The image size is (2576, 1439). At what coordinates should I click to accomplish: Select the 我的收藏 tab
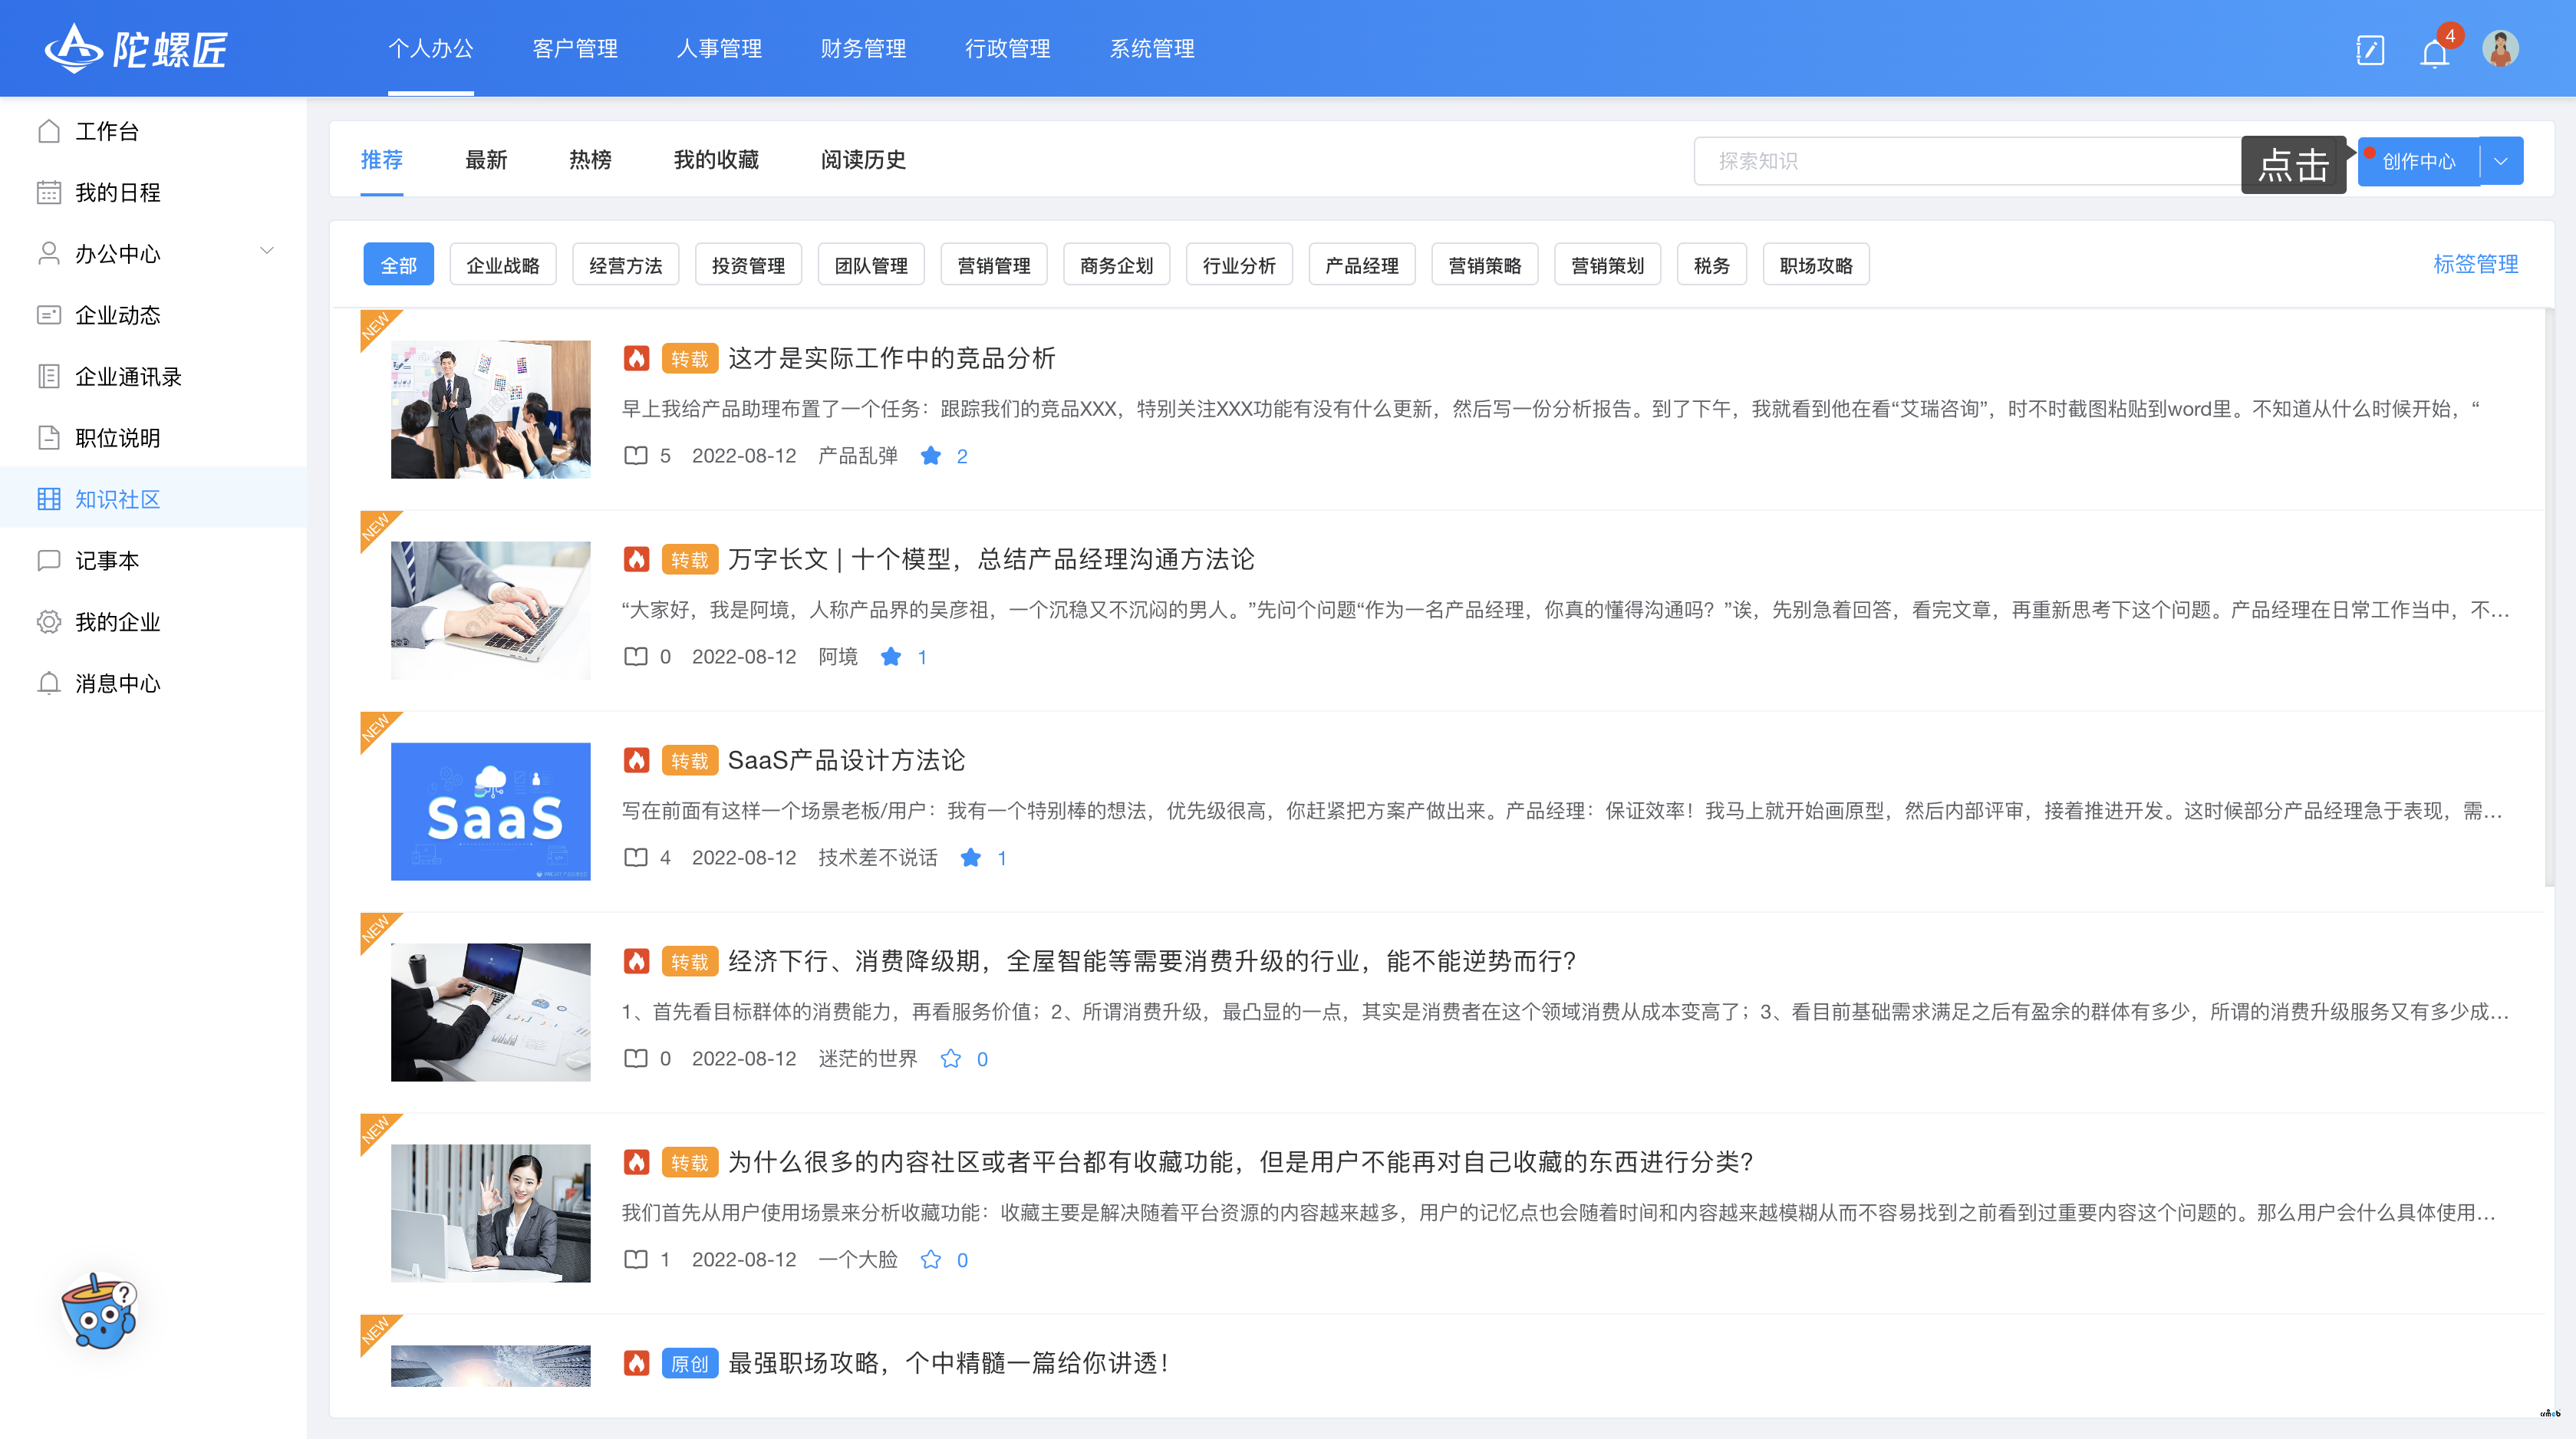[x=716, y=160]
